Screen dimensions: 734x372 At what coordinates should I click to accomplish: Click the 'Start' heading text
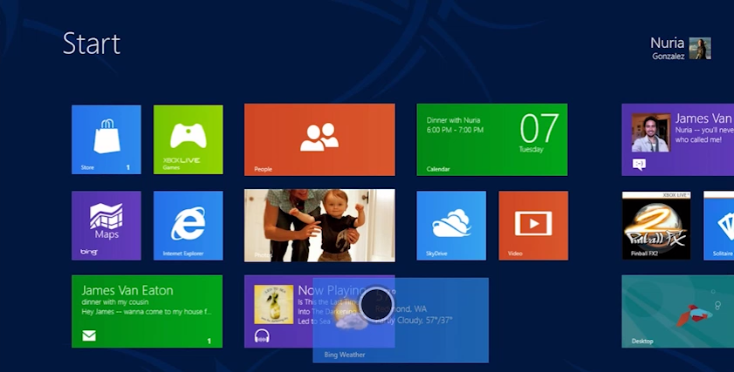[x=92, y=44]
